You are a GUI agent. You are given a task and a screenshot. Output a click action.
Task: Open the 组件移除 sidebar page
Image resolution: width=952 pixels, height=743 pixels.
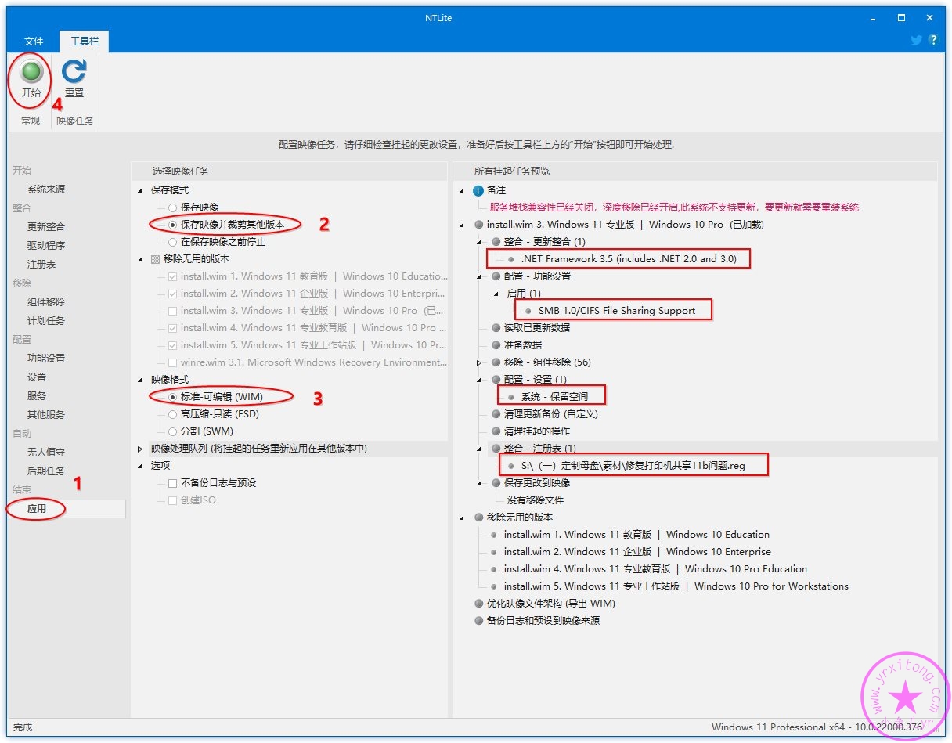tap(46, 302)
